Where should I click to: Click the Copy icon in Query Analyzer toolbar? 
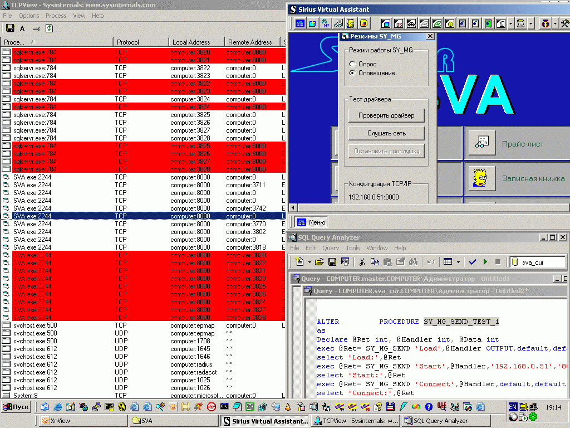tap(375, 262)
